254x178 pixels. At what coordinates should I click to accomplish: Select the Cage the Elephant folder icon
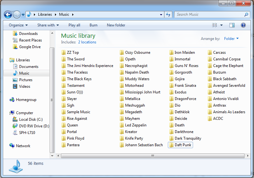pyautogui.click(x=210, y=66)
